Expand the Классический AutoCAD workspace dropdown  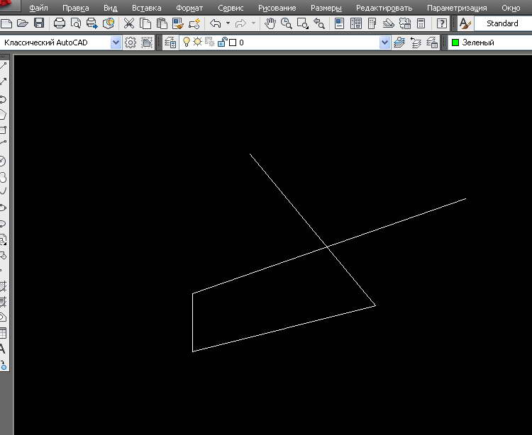(x=116, y=43)
